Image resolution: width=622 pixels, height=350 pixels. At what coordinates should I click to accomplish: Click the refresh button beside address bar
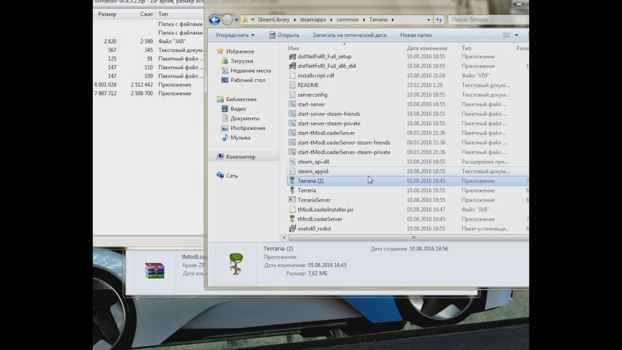pyautogui.click(x=439, y=20)
